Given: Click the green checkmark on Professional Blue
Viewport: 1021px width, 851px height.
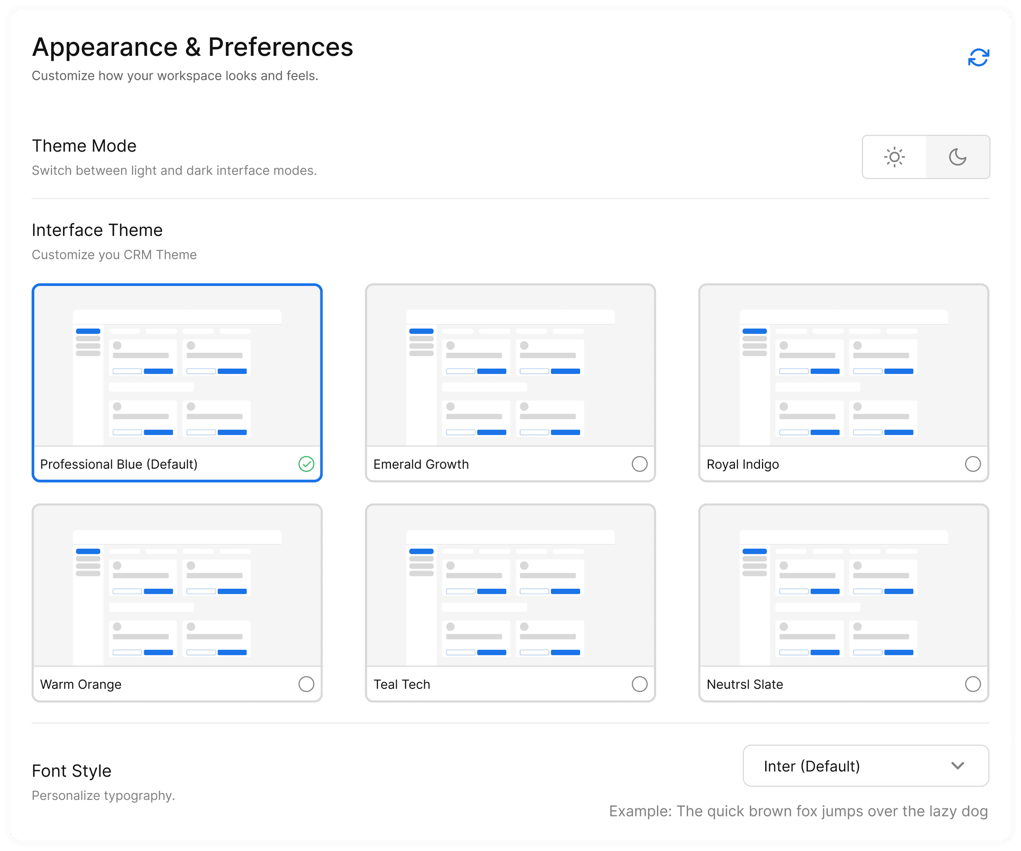Looking at the screenshot, I should 306,464.
